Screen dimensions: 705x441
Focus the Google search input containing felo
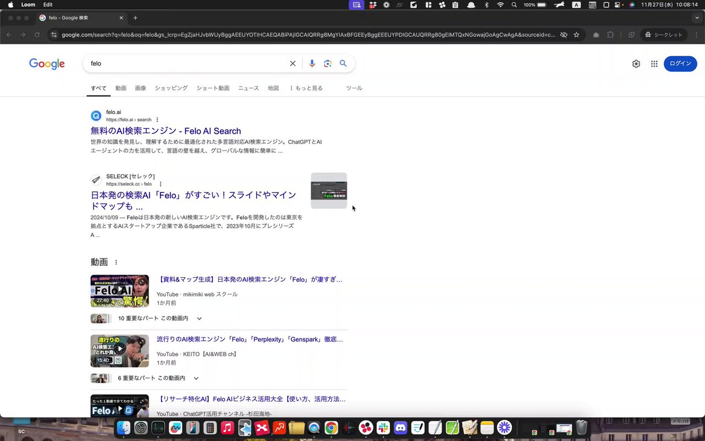pyautogui.click(x=187, y=63)
